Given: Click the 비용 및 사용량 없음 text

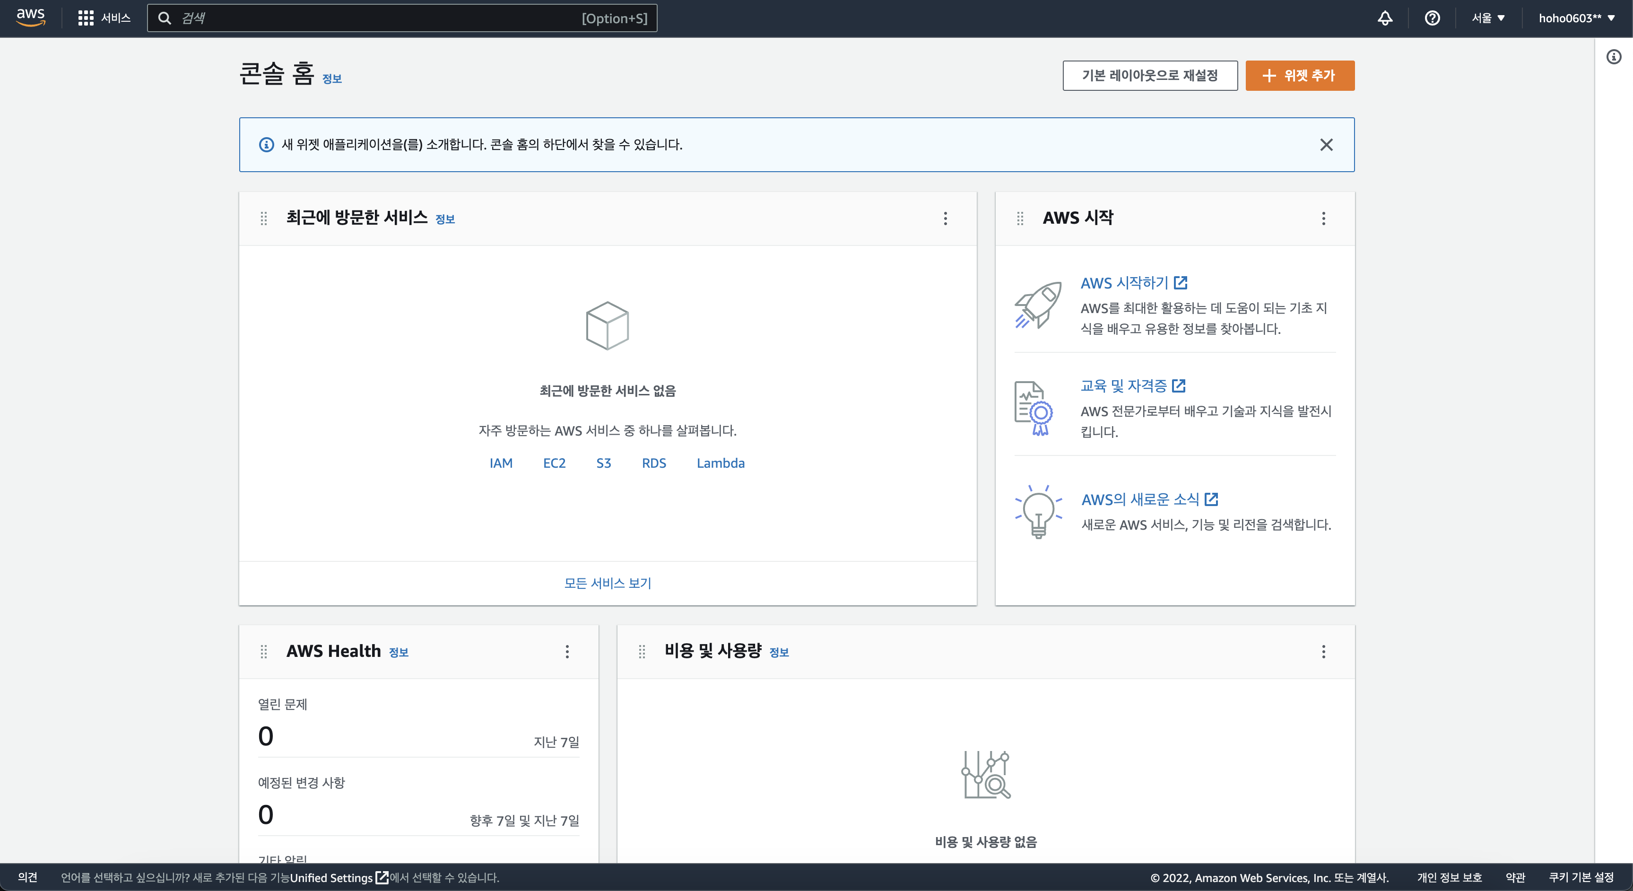Looking at the screenshot, I should click(x=986, y=841).
